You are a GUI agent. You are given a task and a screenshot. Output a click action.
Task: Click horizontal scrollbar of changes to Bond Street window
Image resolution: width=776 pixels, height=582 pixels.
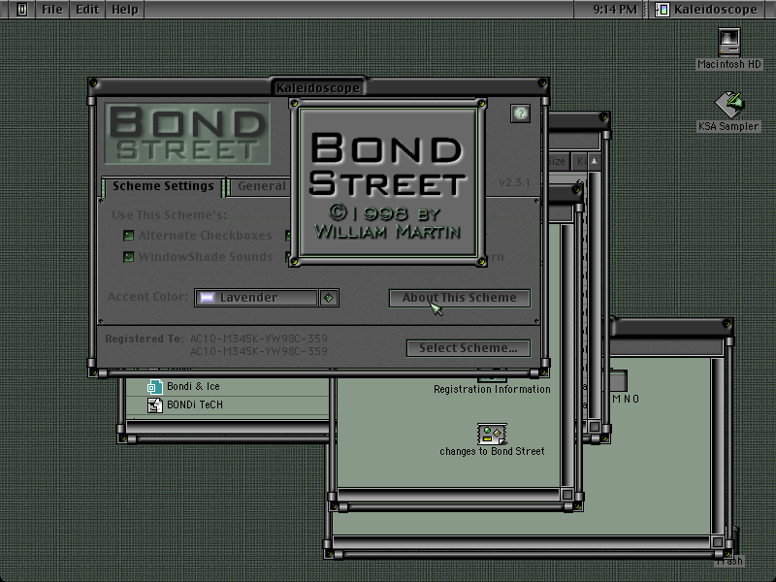tap(449, 495)
